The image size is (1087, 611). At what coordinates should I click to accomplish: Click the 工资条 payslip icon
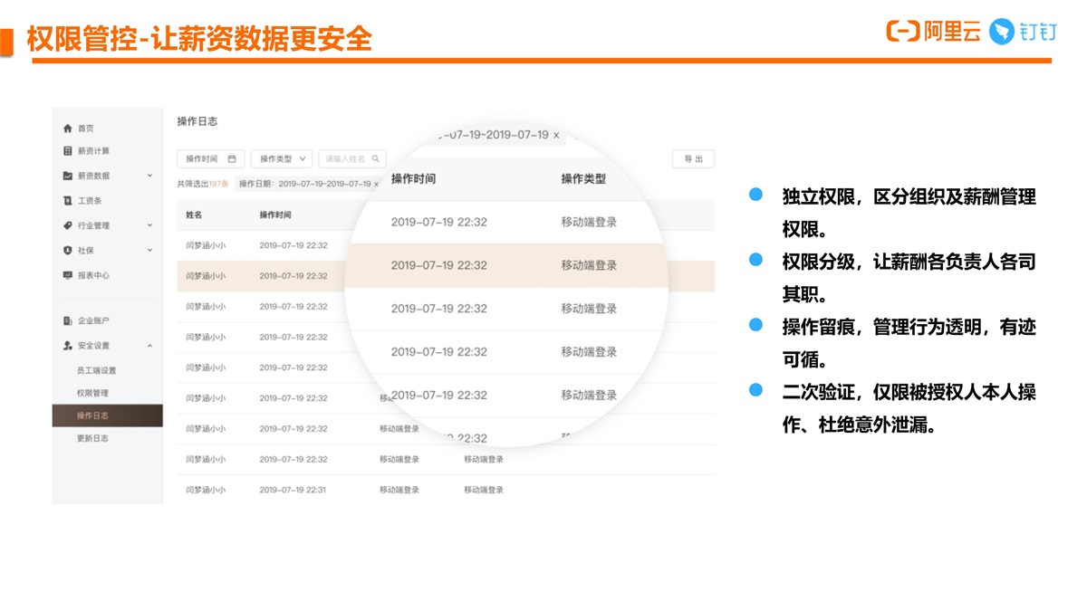[x=67, y=201]
